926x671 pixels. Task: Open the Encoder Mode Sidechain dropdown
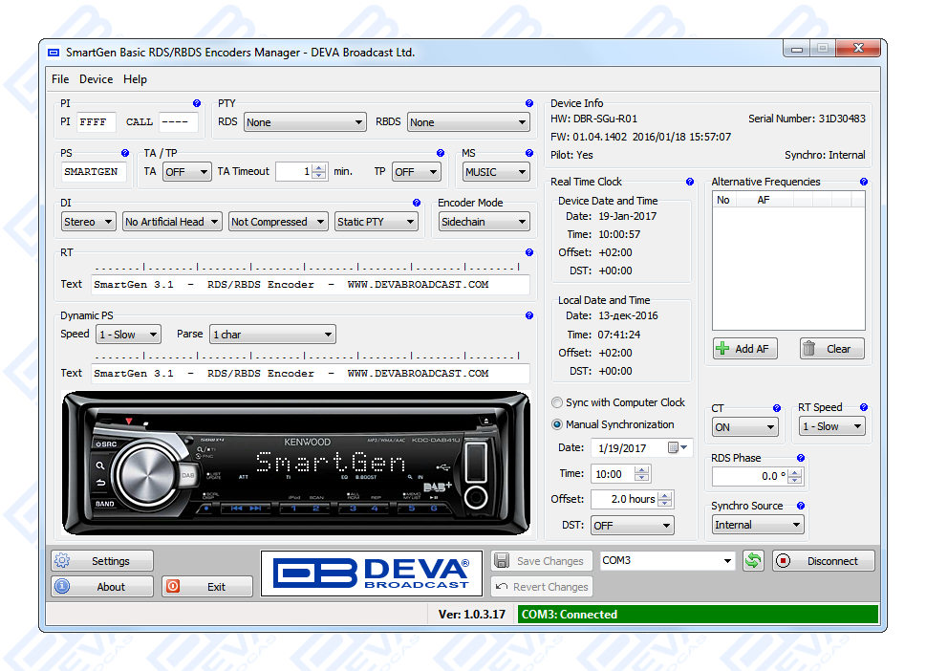(x=484, y=222)
